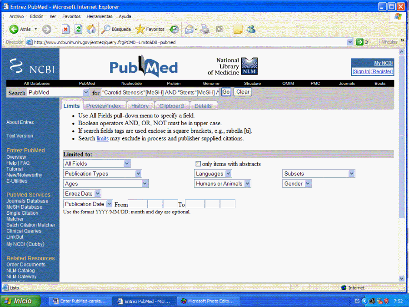Image resolution: width=409 pixels, height=307 pixels.
Task: Click the Print icon in toolbar
Action: [x=205, y=29]
